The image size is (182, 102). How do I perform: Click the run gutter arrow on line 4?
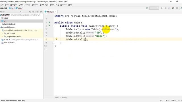click(49, 25)
